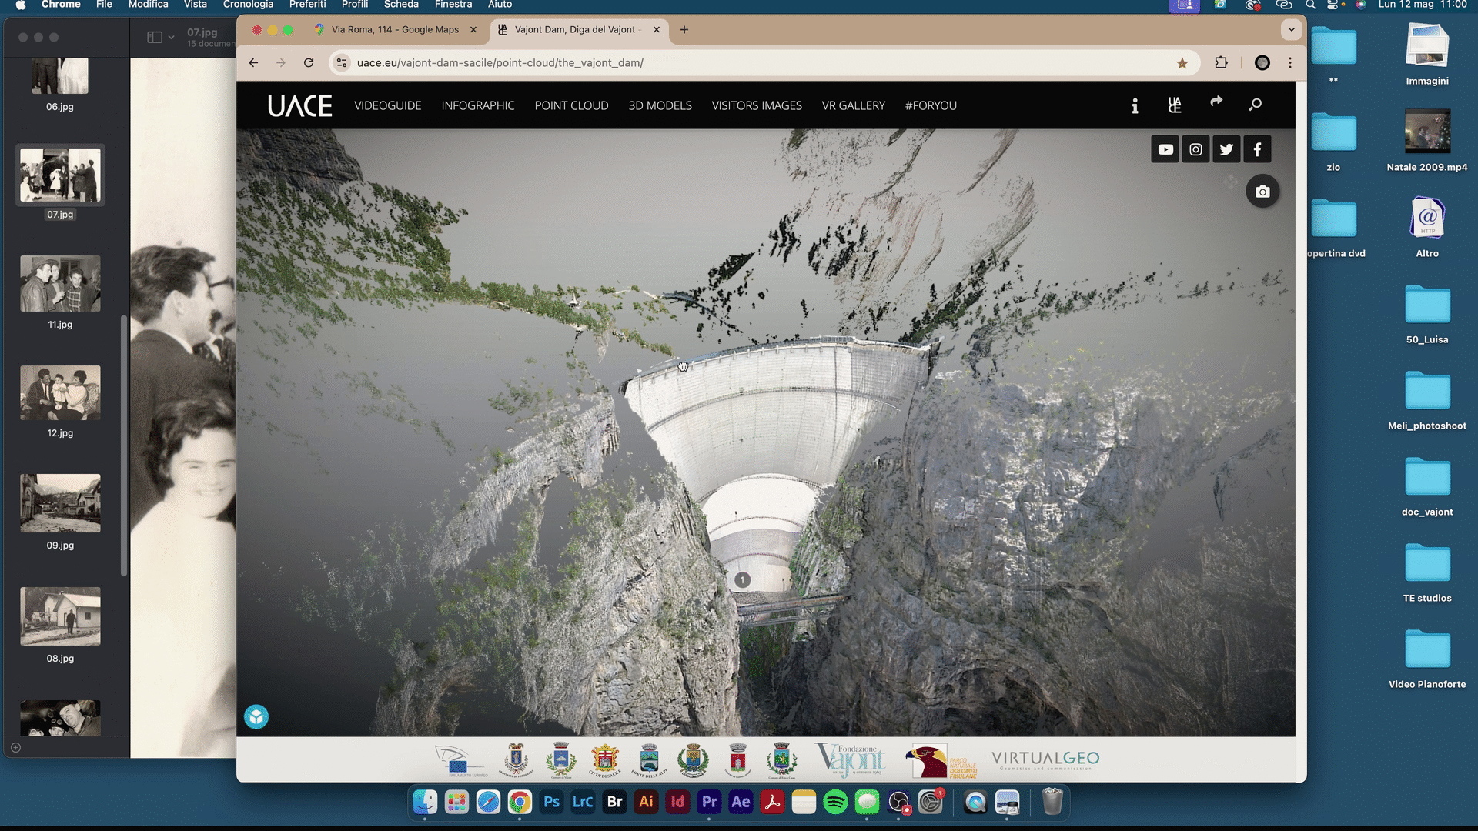Bookmark this page with star icon
Image resolution: width=1478 pixels, height=831 pixels.
pyautogui.click(x=1182, y=63)
